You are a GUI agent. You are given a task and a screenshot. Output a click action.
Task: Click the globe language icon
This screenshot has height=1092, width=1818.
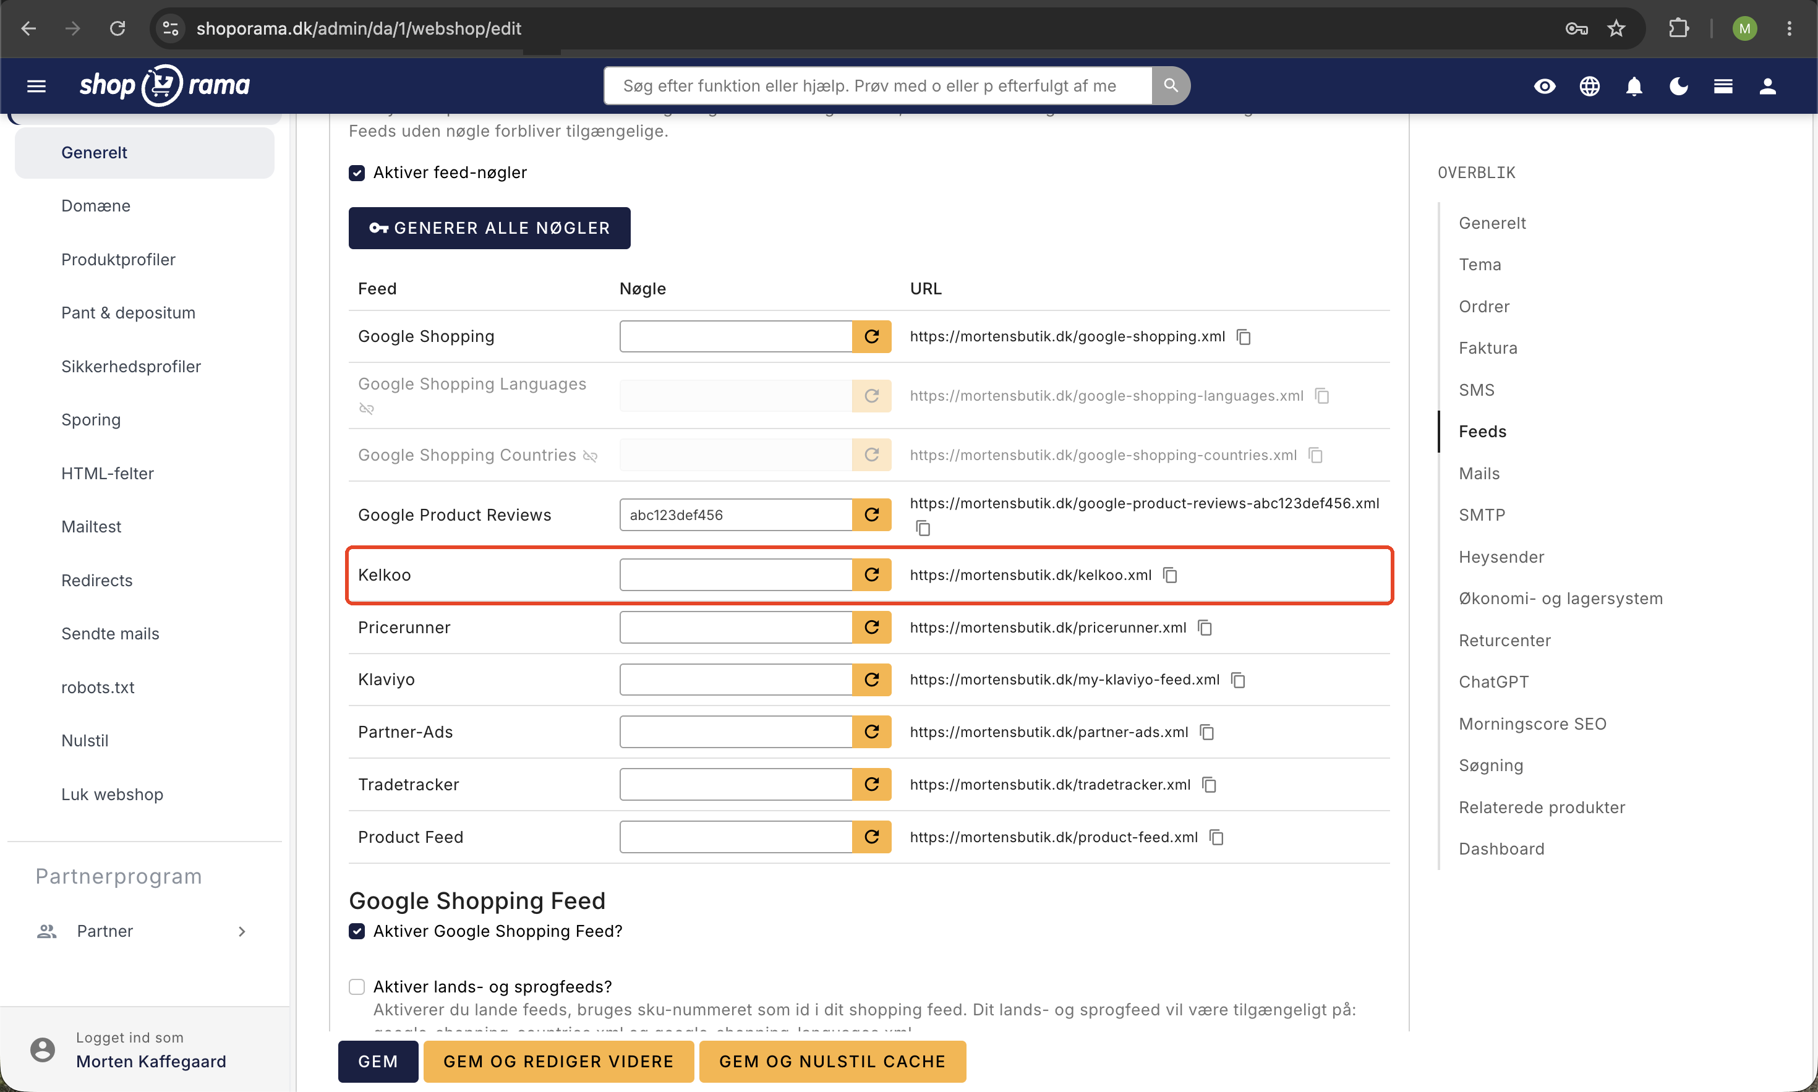(x=1589, y=86)
